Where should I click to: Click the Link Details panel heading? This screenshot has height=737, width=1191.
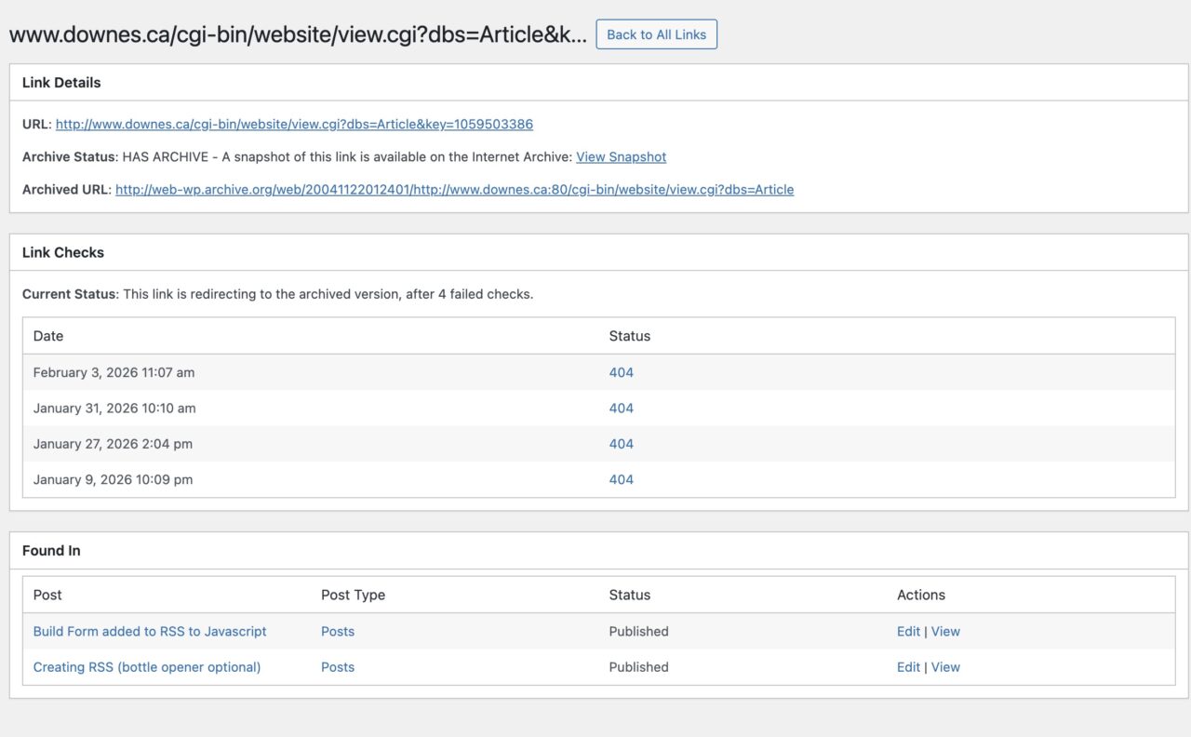point(61,82)
